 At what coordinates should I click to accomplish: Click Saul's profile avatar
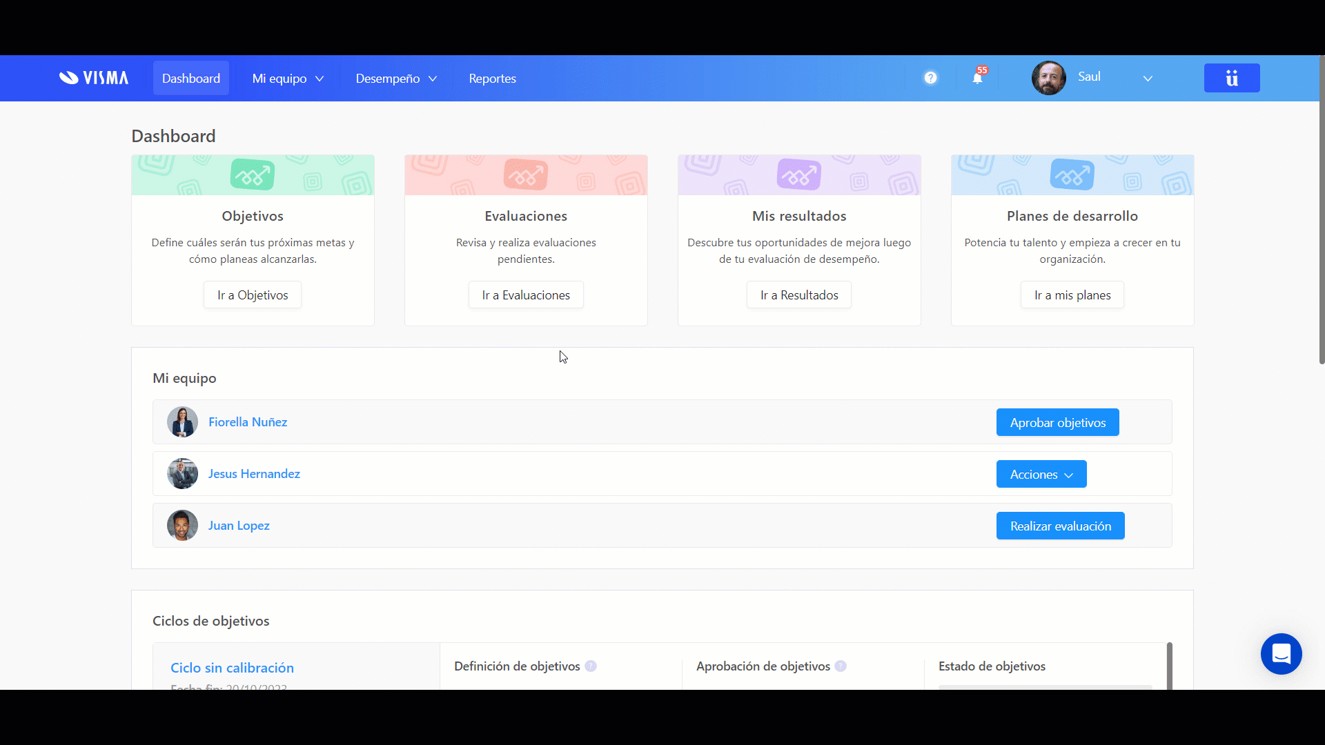(x=1048, y=78)
